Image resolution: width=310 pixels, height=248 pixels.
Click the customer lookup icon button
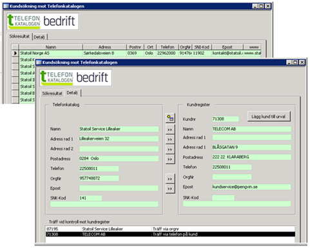(x=170, y=118)
